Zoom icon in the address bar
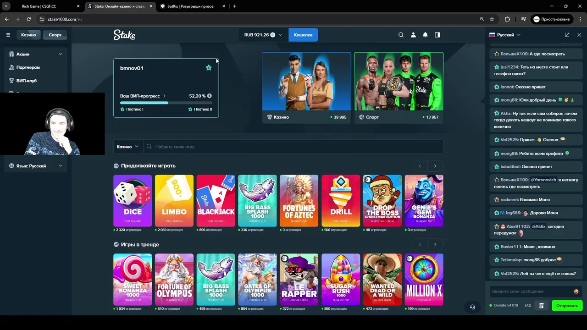 coord(482,19)
